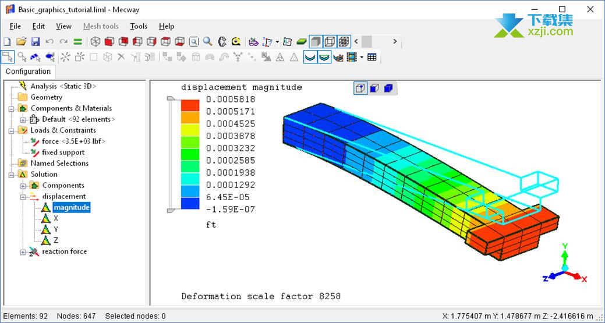
Task: Open a file with the folder icon
Action: (21, 41)
